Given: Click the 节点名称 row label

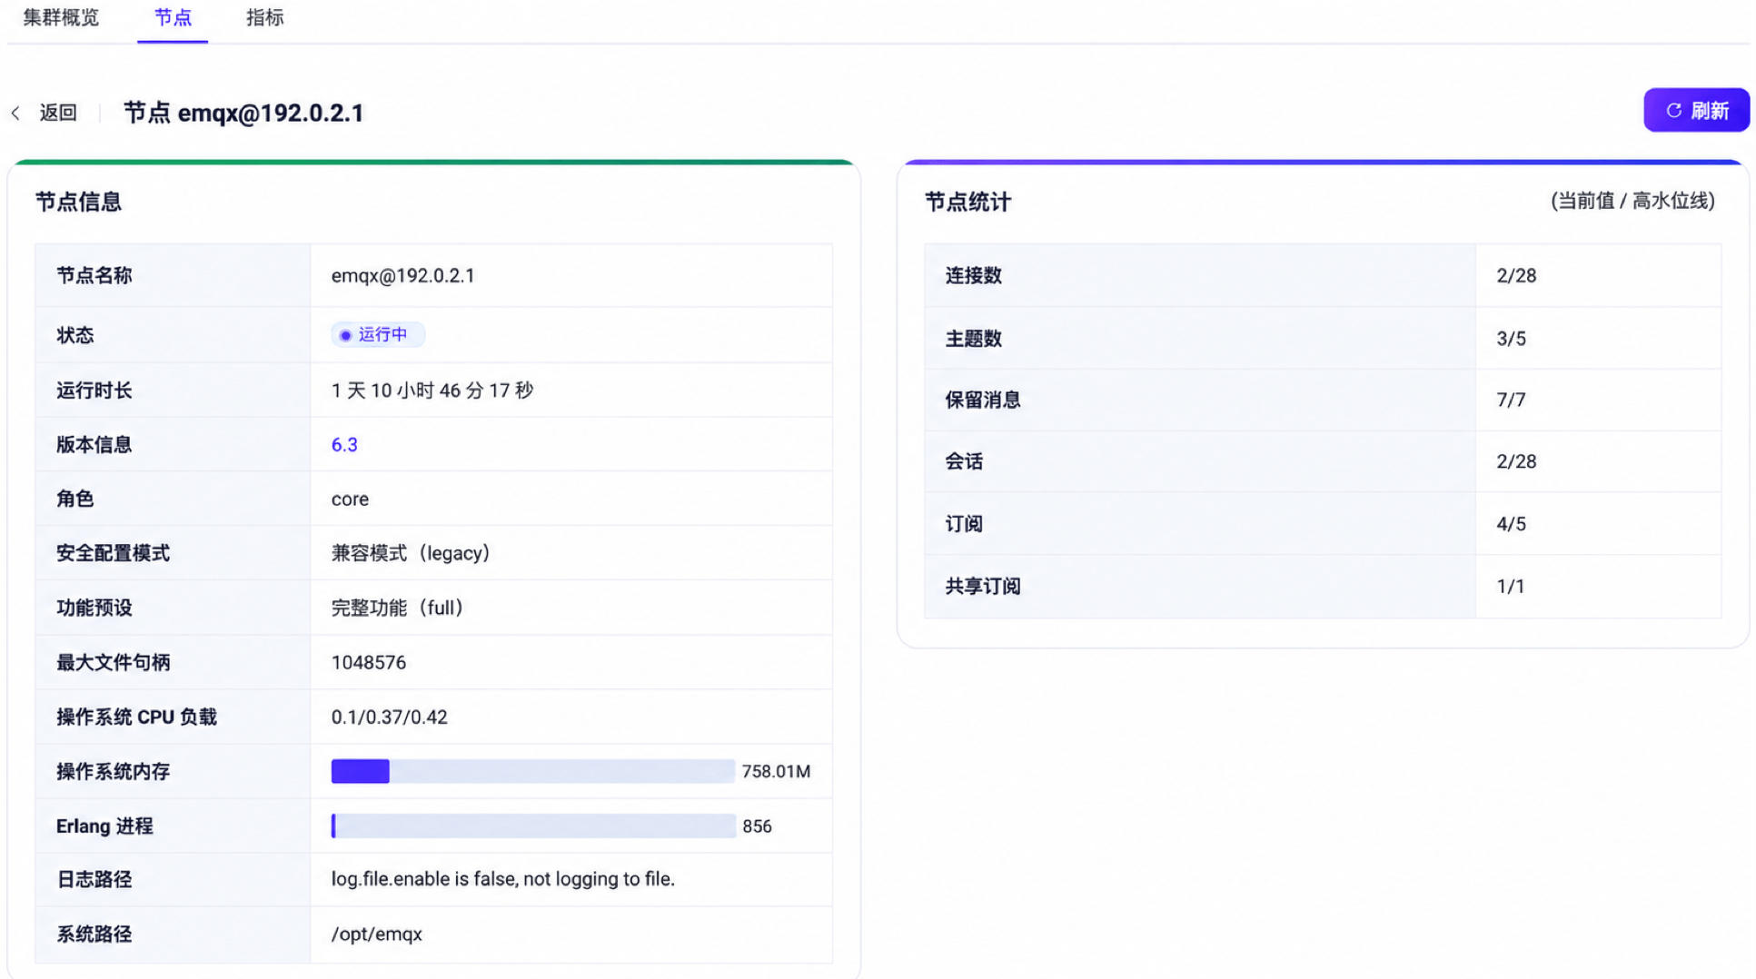Looking at the screenshot, I should [x=94, y=276].
